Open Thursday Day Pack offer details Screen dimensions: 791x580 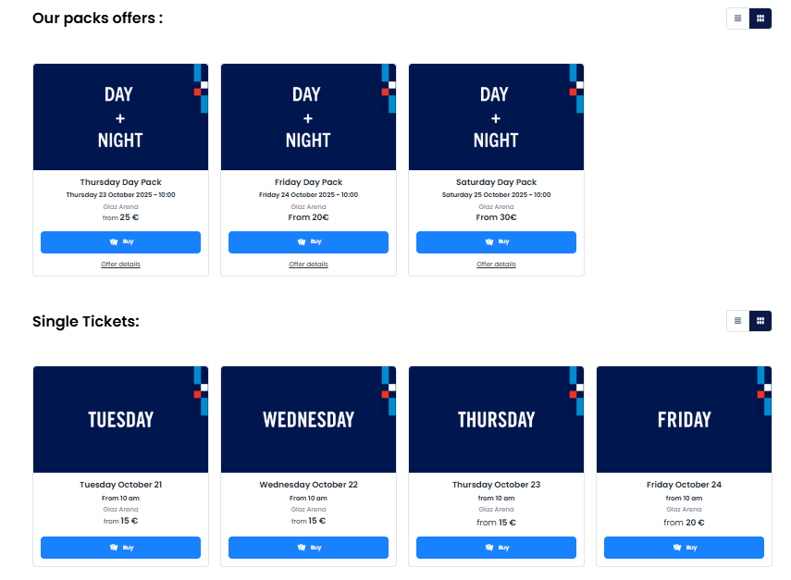point(120,265)
